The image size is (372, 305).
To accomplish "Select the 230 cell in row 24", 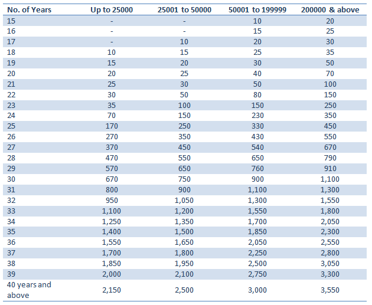I will [x=257, y=116].
